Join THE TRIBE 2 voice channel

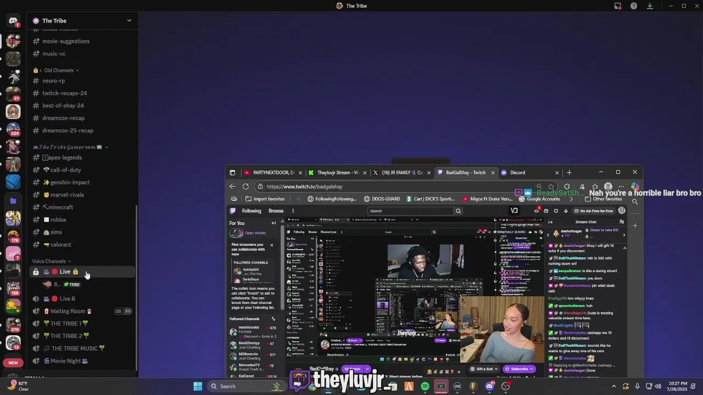pyautogui.click(x=82, y=336)
